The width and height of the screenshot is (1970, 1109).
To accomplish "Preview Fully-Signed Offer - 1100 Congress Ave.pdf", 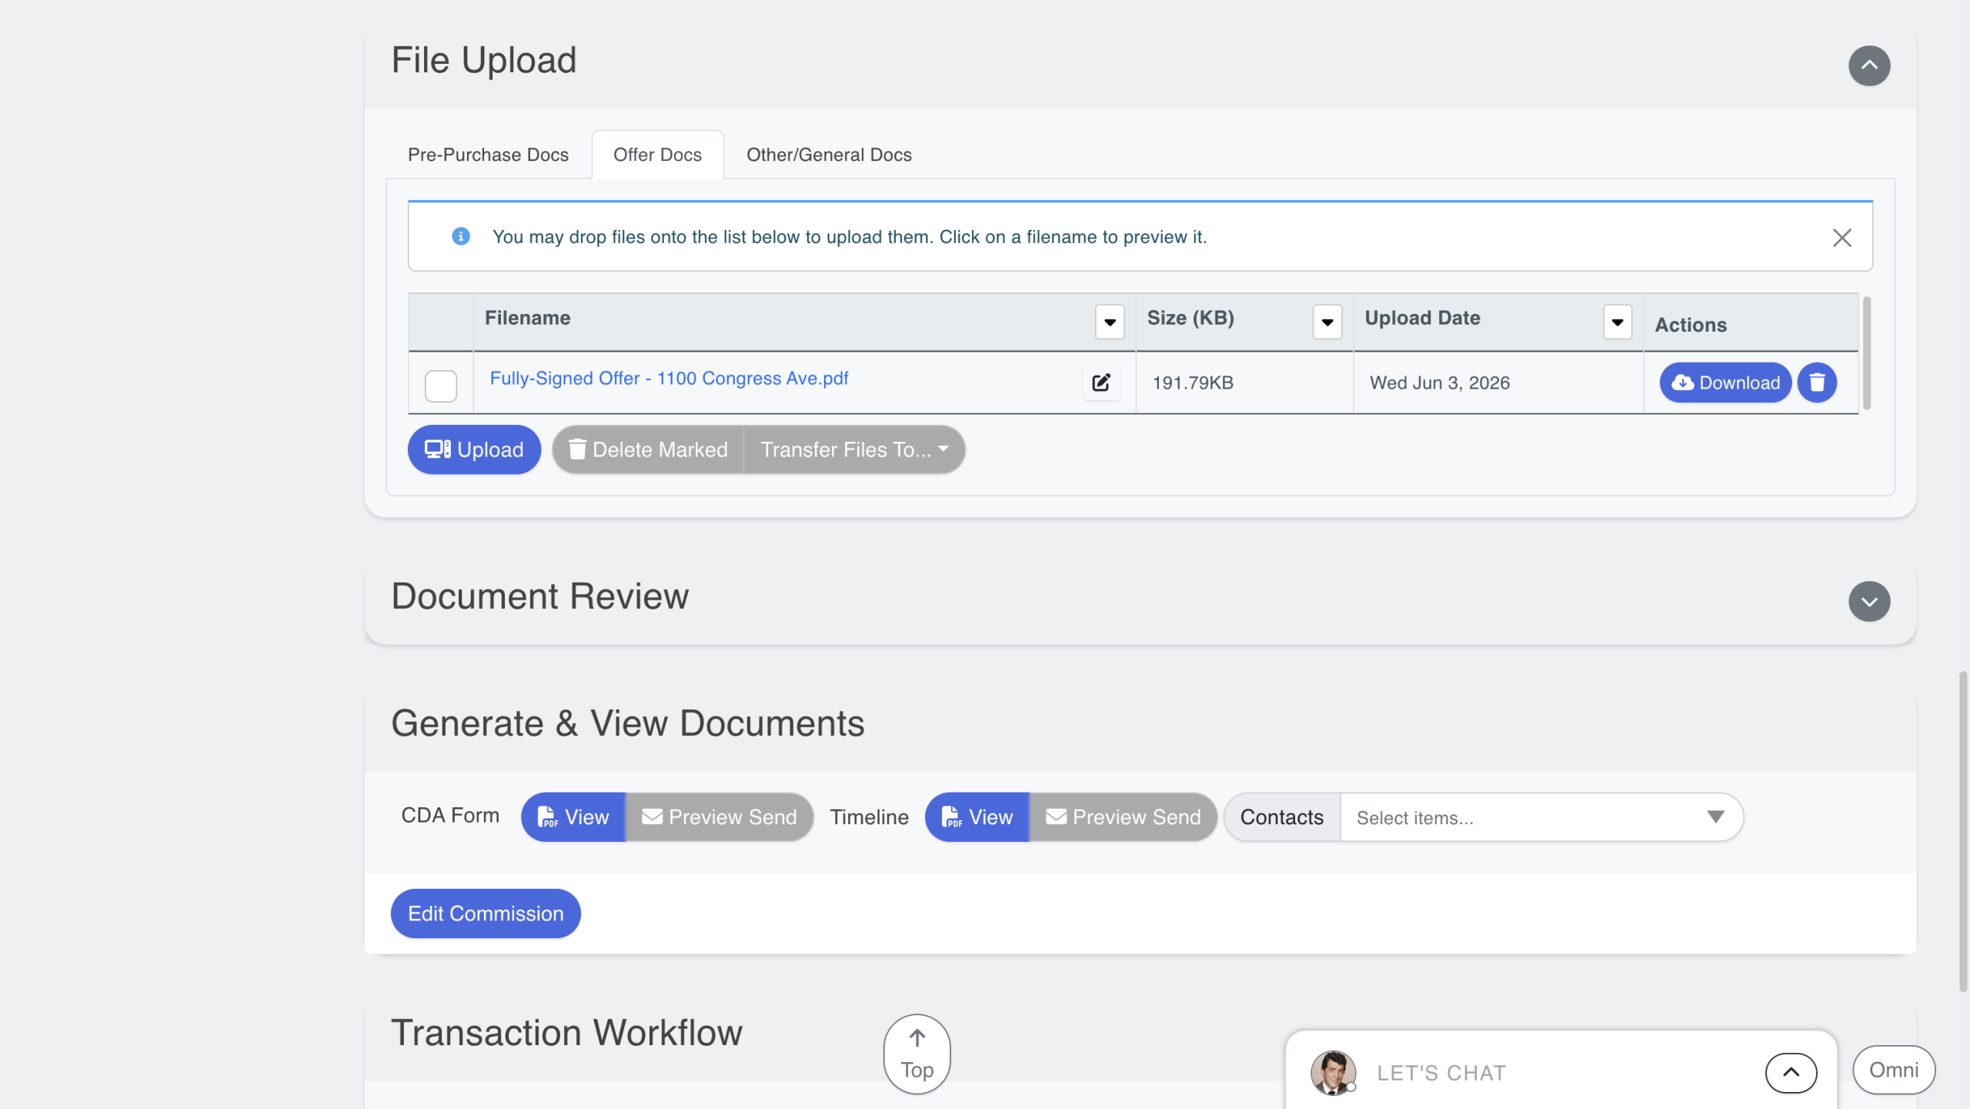I will pos(669,378).
